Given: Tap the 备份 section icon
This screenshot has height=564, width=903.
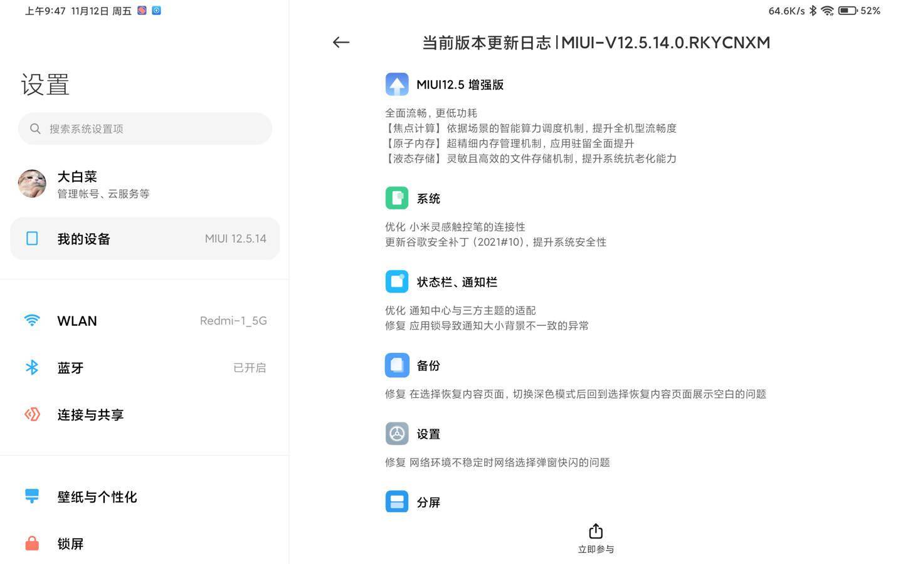Looking at the screenshot, I should coord(397,365).
